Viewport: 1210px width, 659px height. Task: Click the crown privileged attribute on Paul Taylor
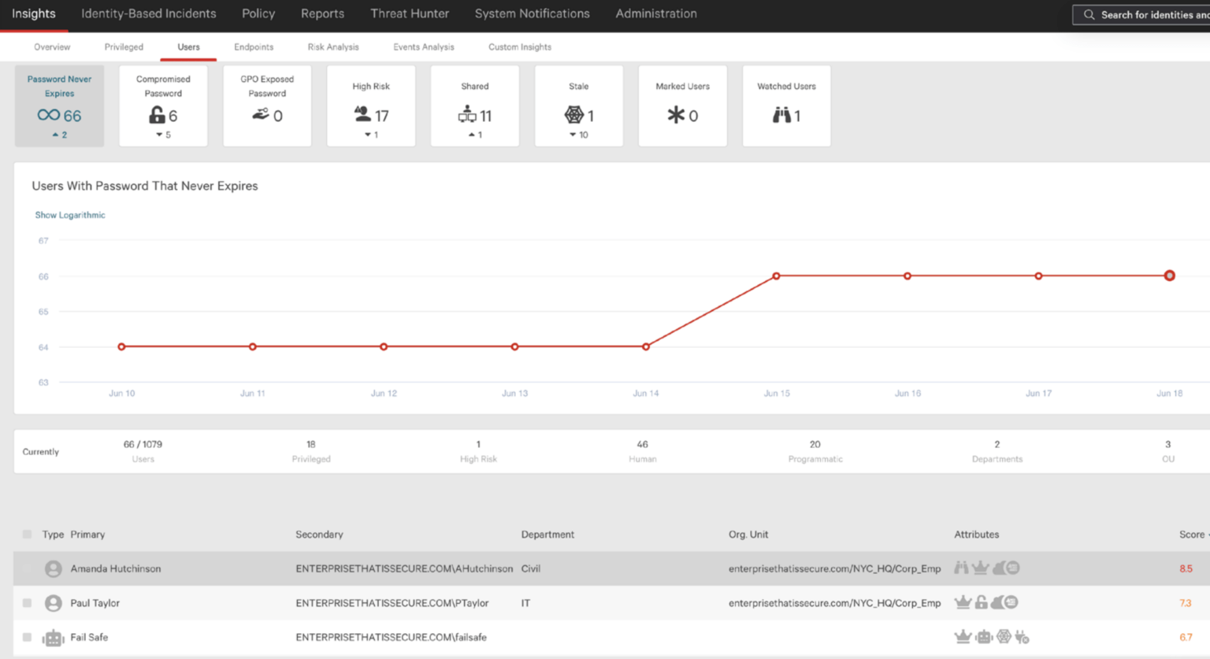963,602
